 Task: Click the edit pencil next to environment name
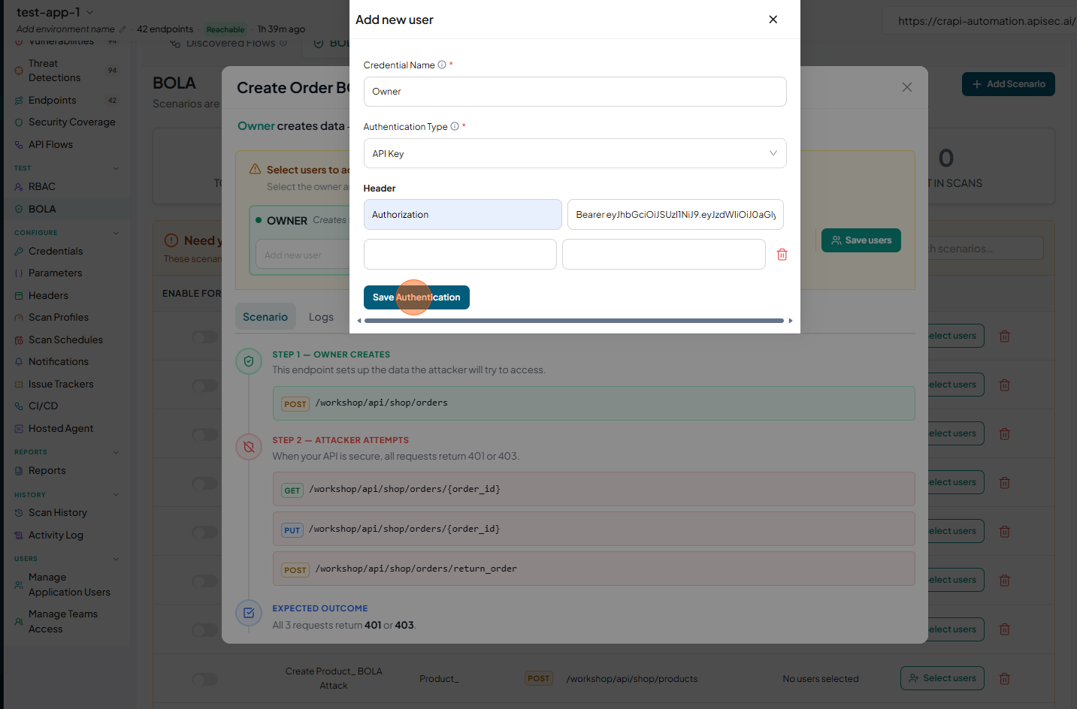tap(123, 29)
